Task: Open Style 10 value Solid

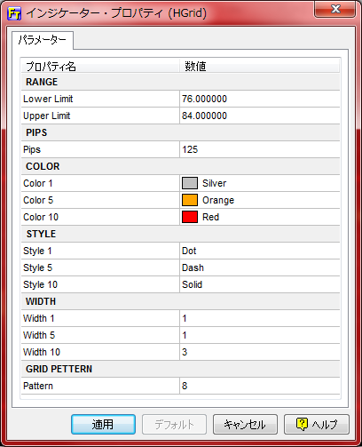Action: click(x=260, y=284)
